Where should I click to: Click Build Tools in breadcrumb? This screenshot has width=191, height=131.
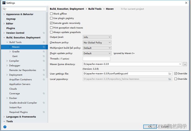coord(95,9)
